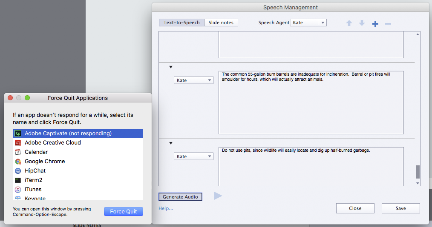The image size is (432, 227).
Task: Select Adobe Creative Cloud in app list
Action: pyautogui.click(x=52, y=143)
